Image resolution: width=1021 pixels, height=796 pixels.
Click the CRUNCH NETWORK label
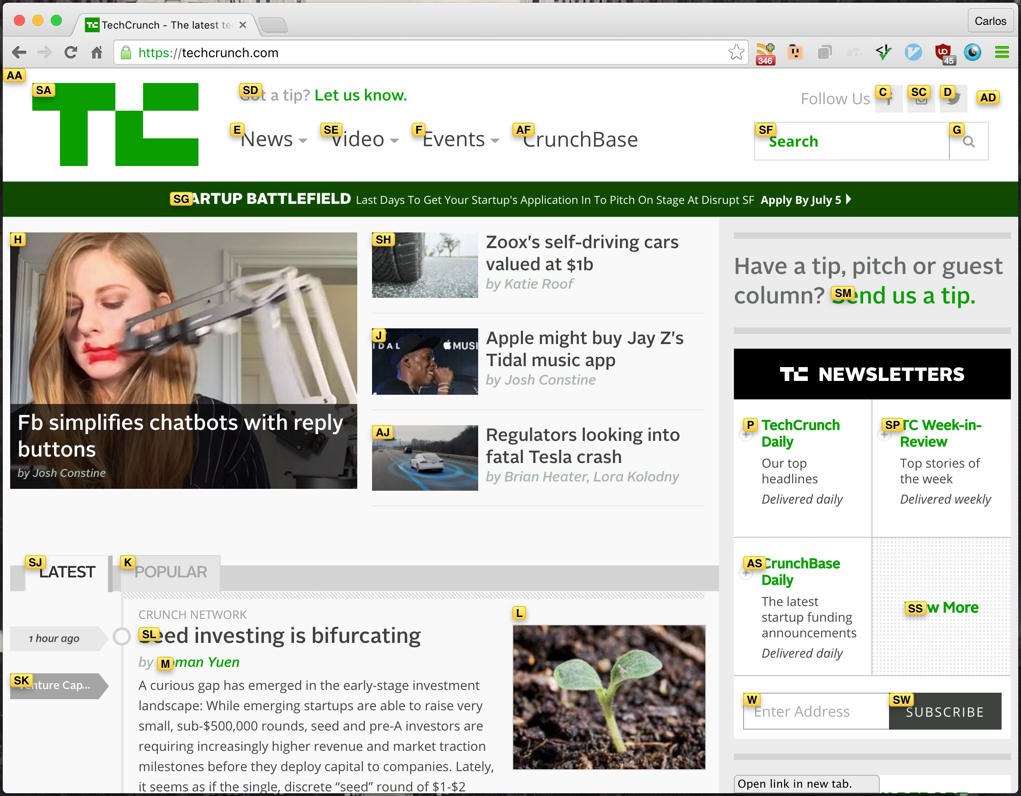pyautogui.click(x=192, y=615)
